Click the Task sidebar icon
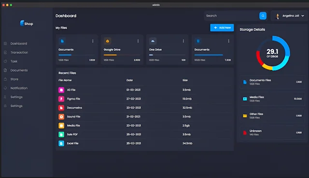 point(5,61)
